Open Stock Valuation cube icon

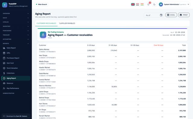(4, 68)
